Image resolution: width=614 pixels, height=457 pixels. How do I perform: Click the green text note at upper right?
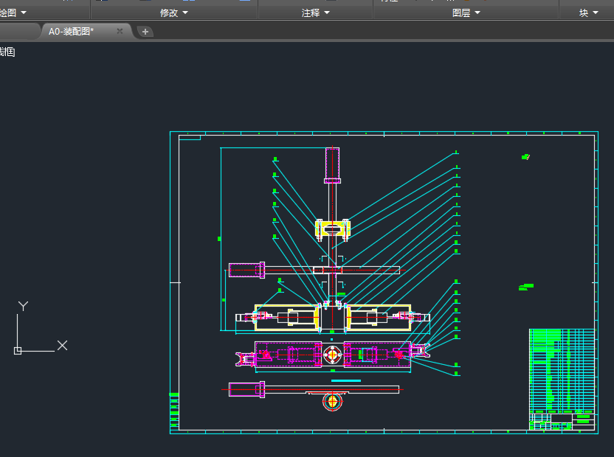coord(525,156)
